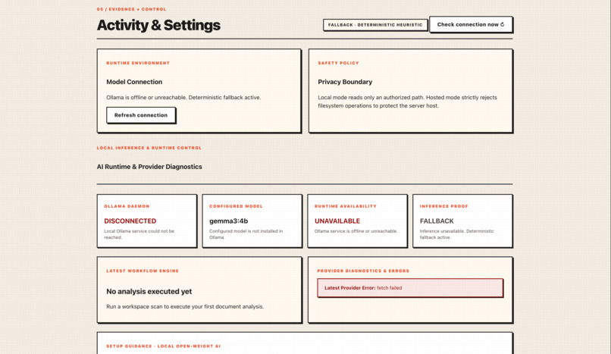Image resolution: width=611 pixels, height=354 pixels.
Task: Click the 05 / Evidence + Control section label
Action: (131, 9)
